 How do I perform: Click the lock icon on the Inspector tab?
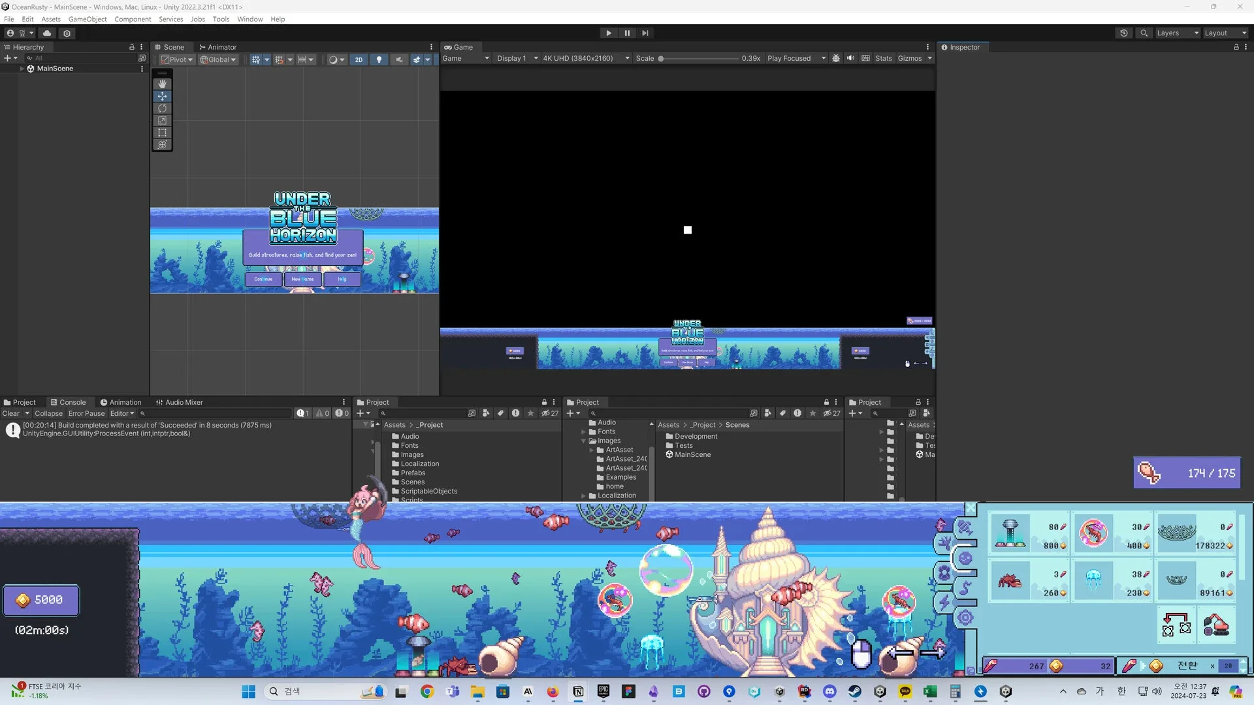coord(1236,47)
